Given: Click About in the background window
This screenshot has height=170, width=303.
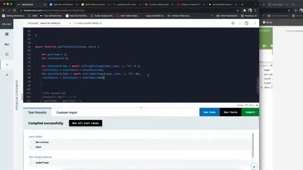Looking at the screenshot, I should tap(267, 22).
